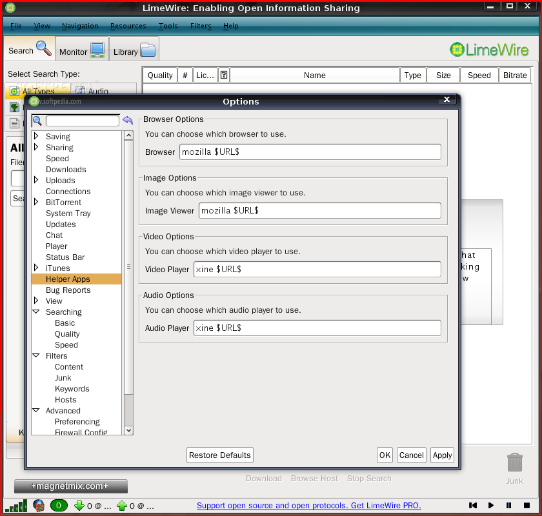Open the Help menu
Screen dimensions: 542x516
coord(231,26)
